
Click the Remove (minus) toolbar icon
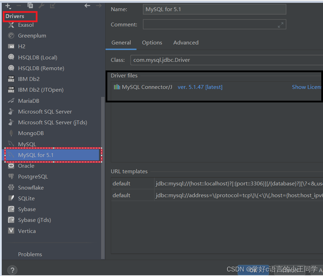pyautogui.click(x=19, y=6)
